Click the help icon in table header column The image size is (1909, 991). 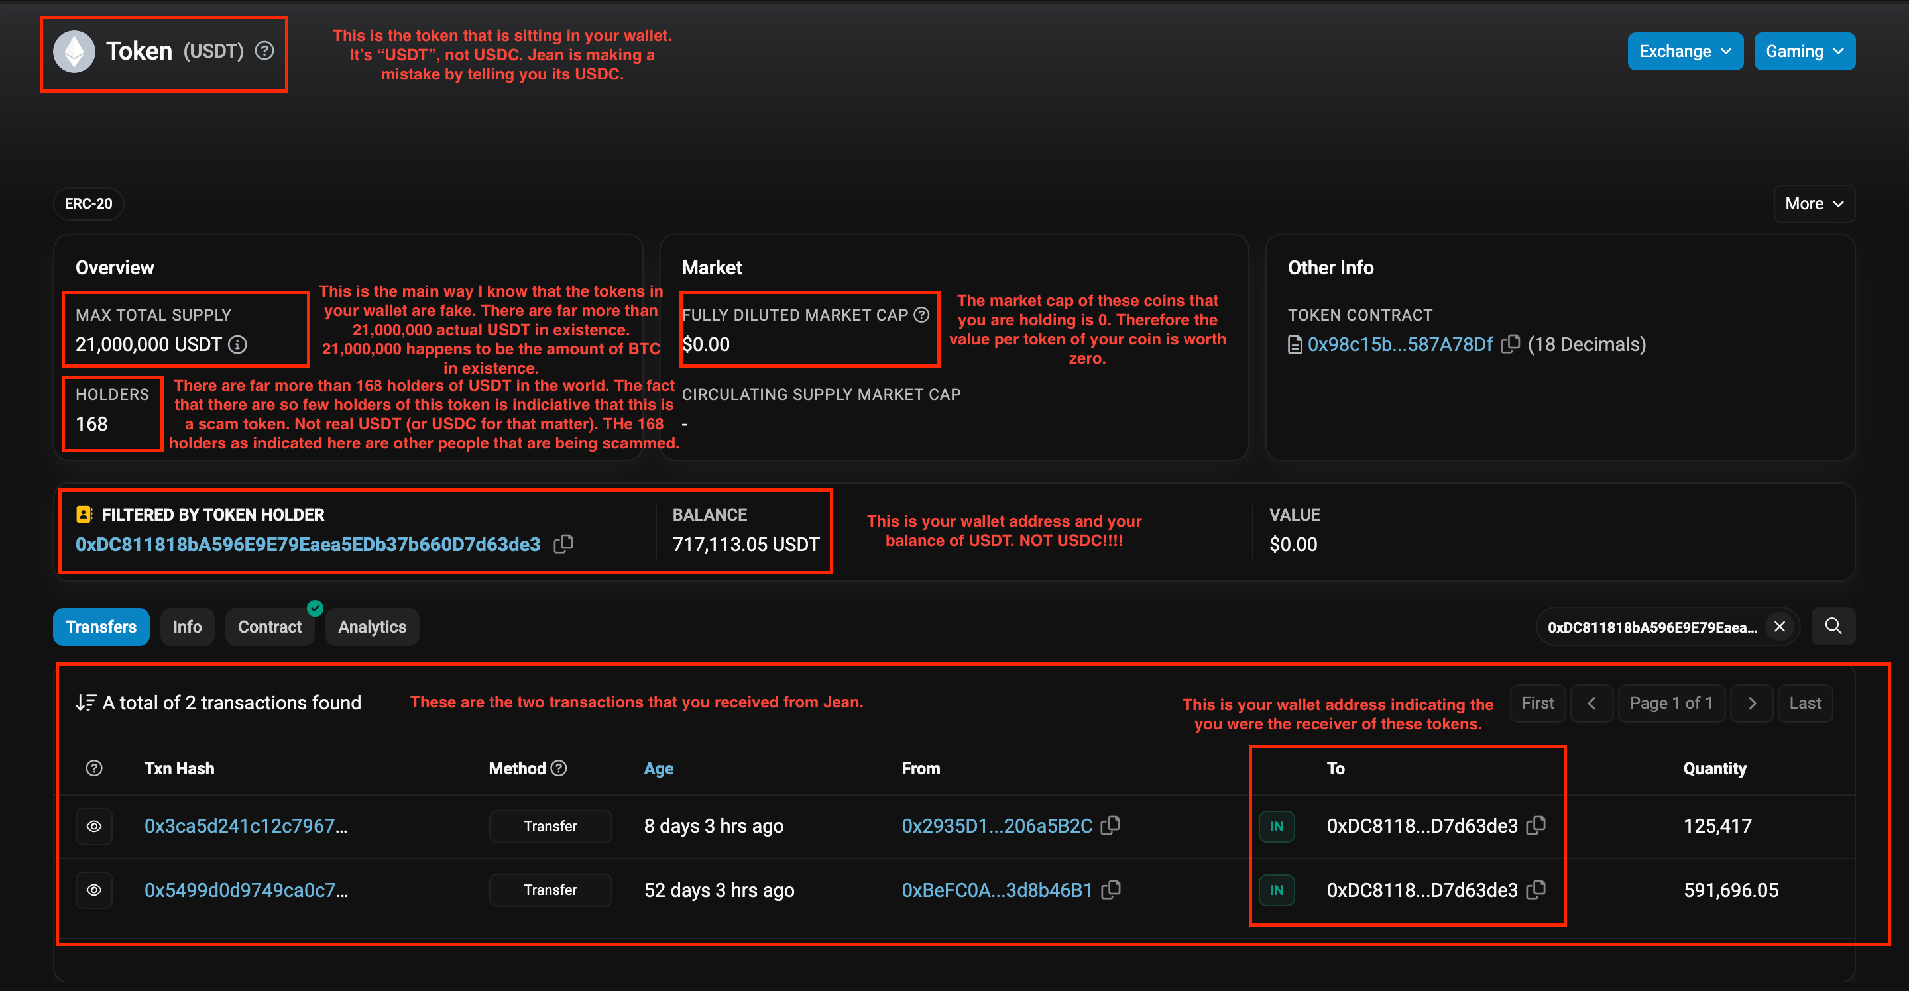tap(94, 768)
